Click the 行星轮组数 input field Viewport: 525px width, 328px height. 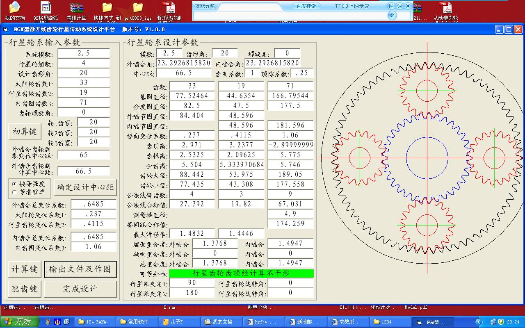pyautogui.click(x=84, y=63)
